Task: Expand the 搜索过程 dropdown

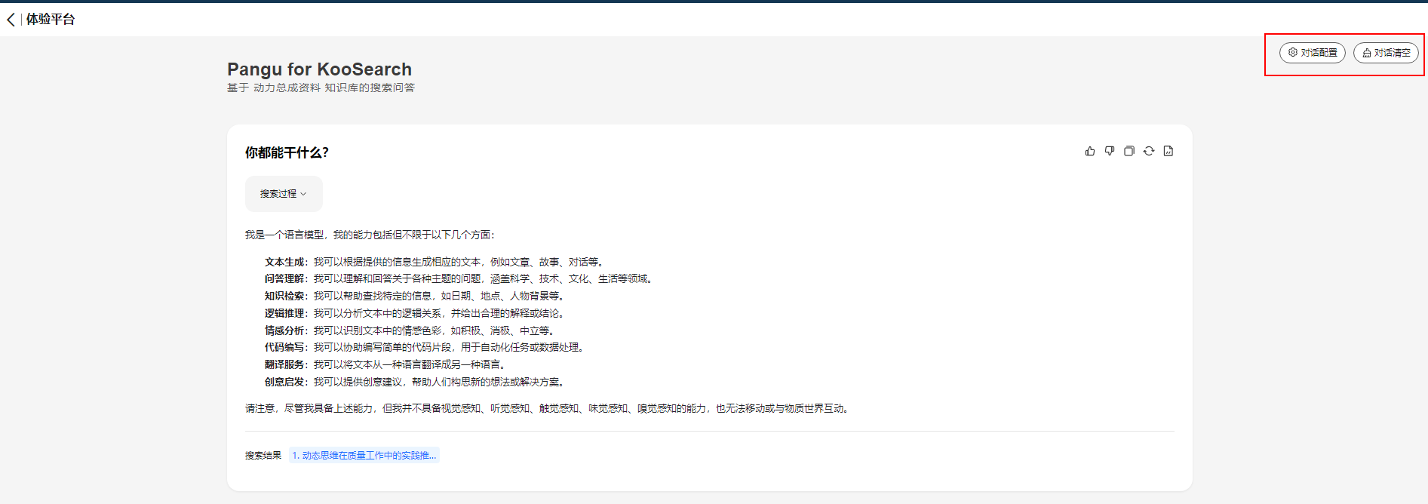Action: click(284, 194)
